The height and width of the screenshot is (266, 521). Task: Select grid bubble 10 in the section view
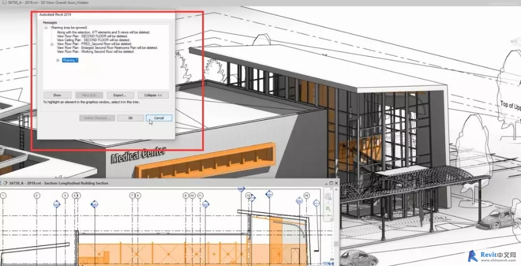coord(192,196)
